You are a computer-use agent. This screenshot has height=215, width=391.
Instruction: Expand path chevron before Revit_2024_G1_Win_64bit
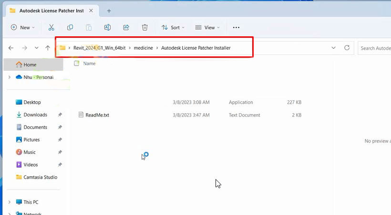coord(69,48)
